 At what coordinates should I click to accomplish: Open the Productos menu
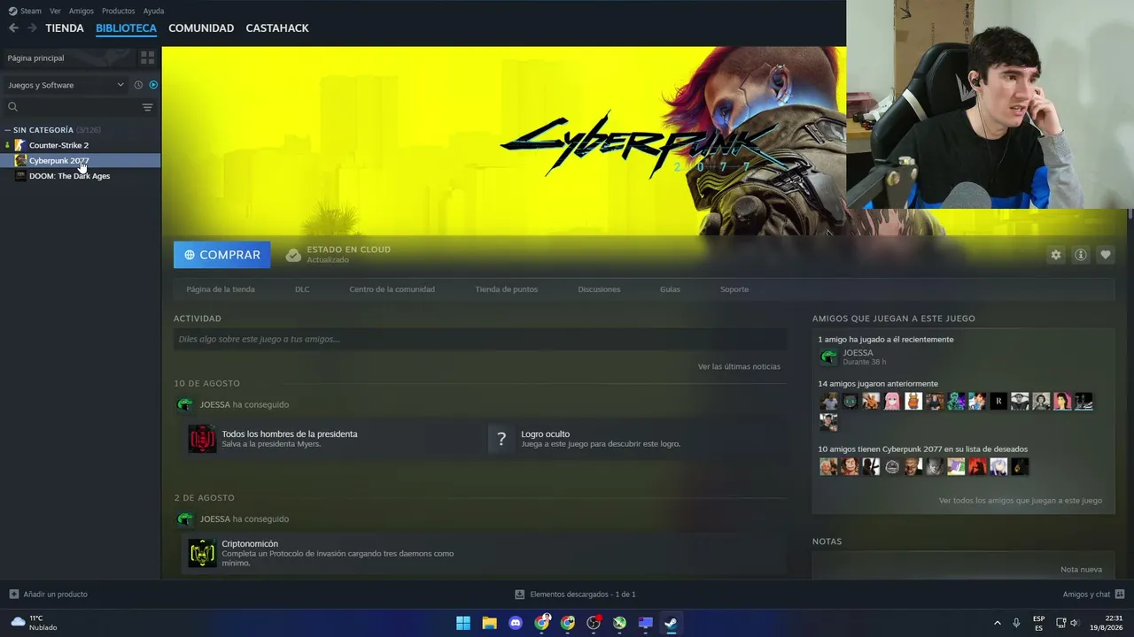(118, 11)
